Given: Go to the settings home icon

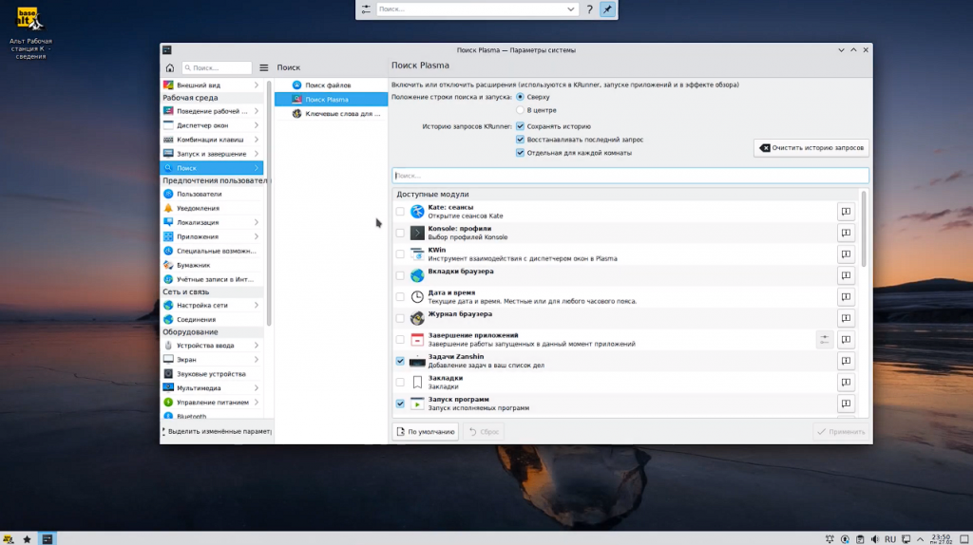Looking at the screenshot, I should [169, 67].
